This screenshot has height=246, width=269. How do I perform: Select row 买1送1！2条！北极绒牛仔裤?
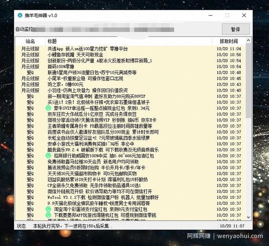click(x=130, y=102)
